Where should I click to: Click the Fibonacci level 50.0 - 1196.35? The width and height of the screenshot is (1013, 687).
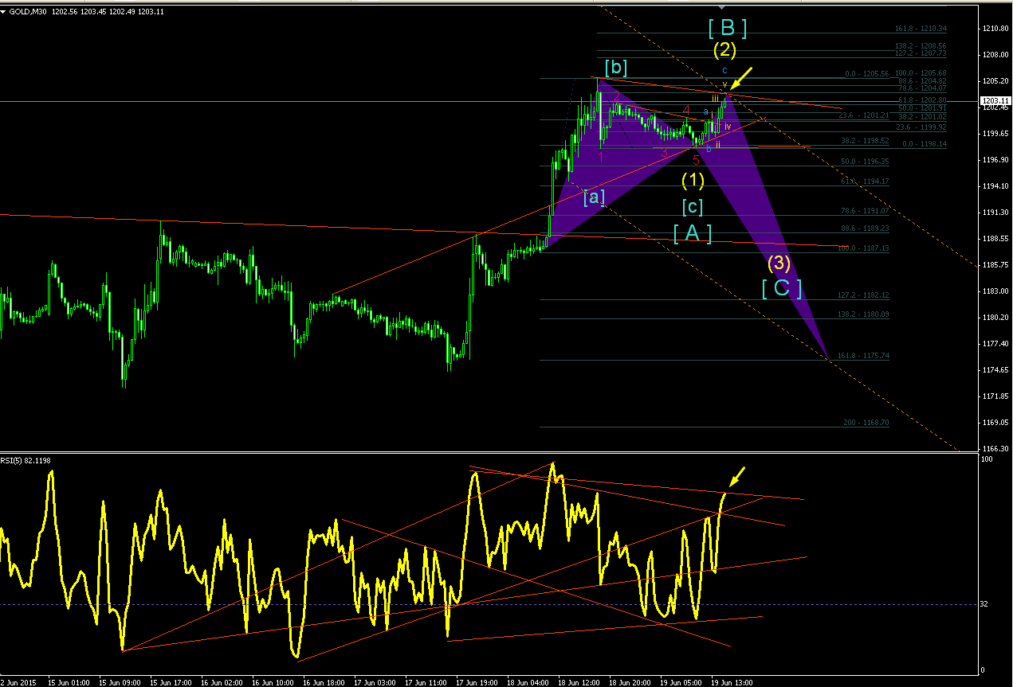[866, 162]
